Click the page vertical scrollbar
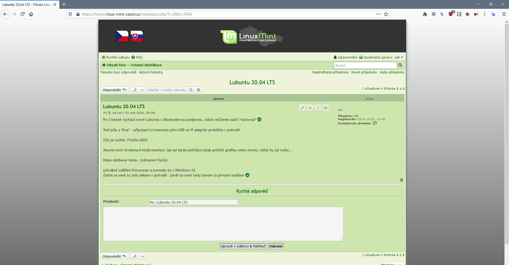Screen dimensions: 509x265 pyautogui.click(x=507, y=132)
